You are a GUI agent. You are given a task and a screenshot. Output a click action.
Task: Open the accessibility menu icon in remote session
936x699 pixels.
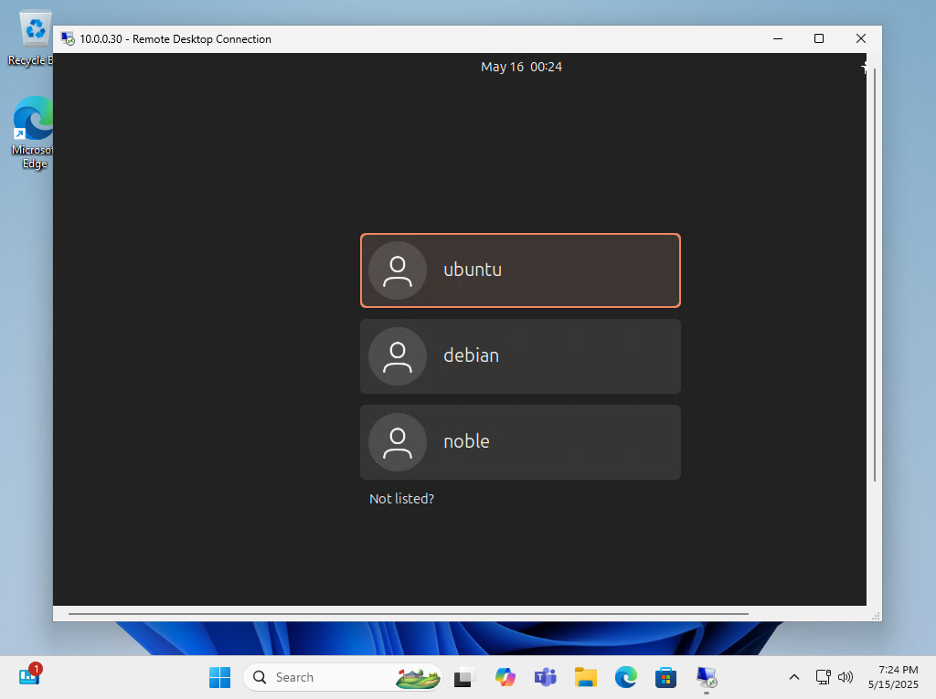(x=863, y=67)
